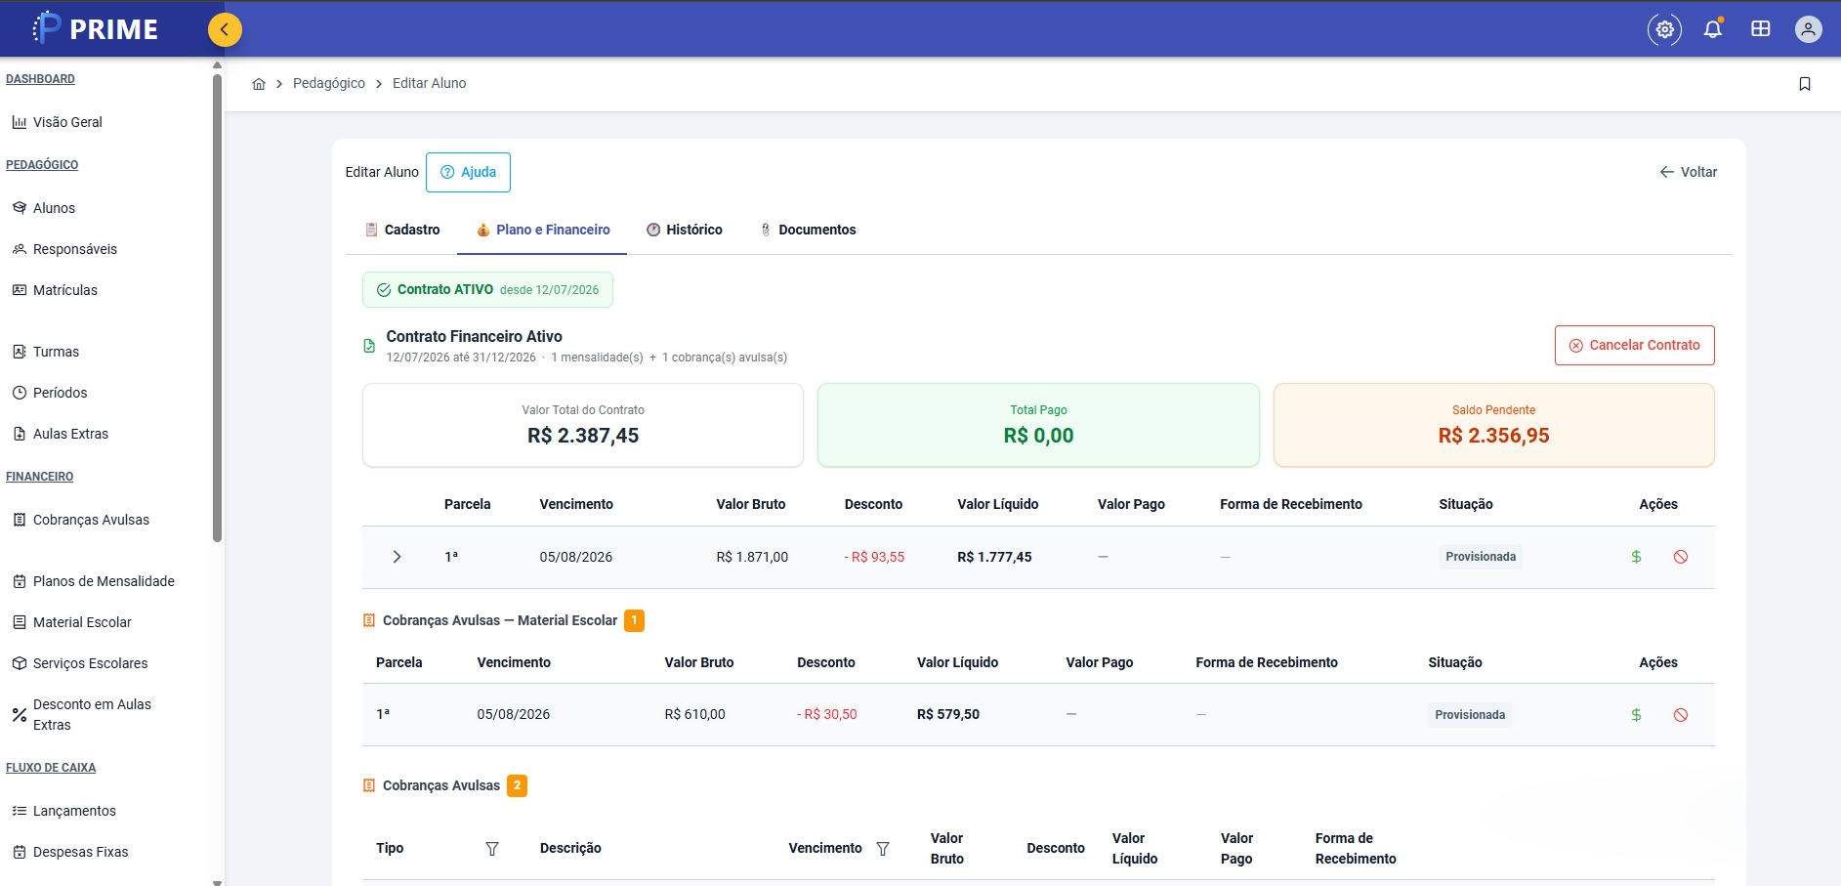Click the Valor Total do Contrato card
The height and width of the screenshot is (886, 1841).
583,425
